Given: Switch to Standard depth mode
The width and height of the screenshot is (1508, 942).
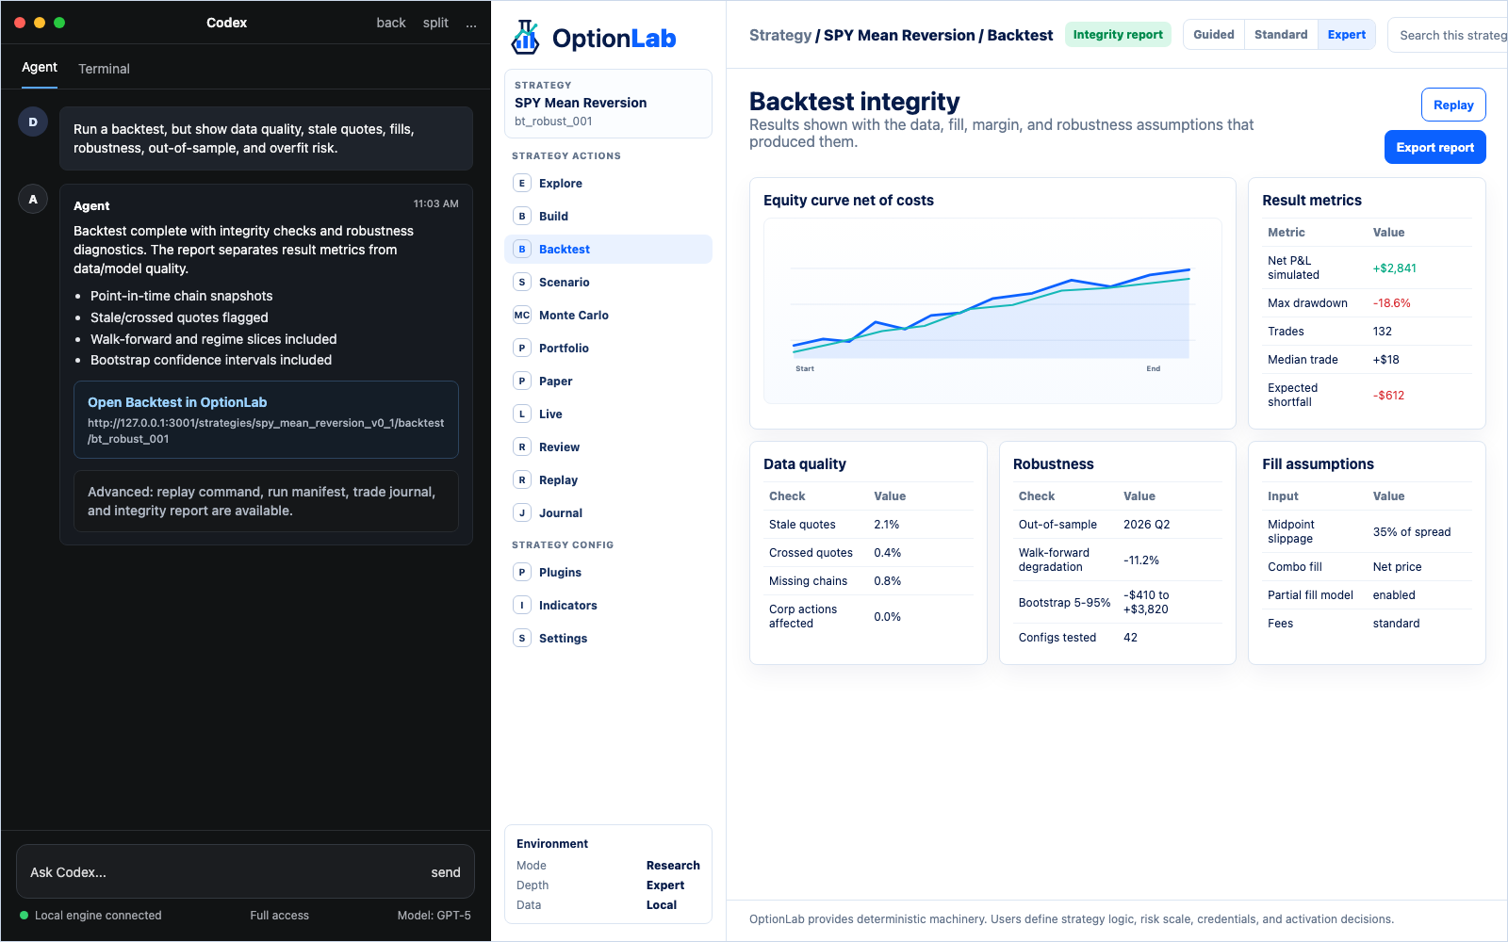Looking at the screenshot, I should [1281, 35].
